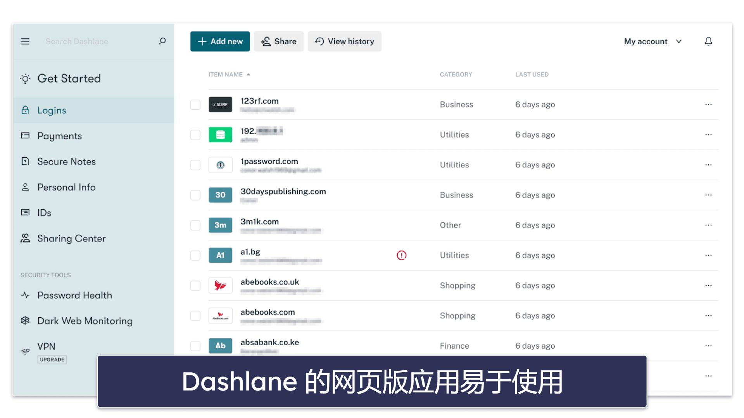Open more options for 30dayspublishing.com row
This screenshot has height=418, width=744.
point(708,195)
